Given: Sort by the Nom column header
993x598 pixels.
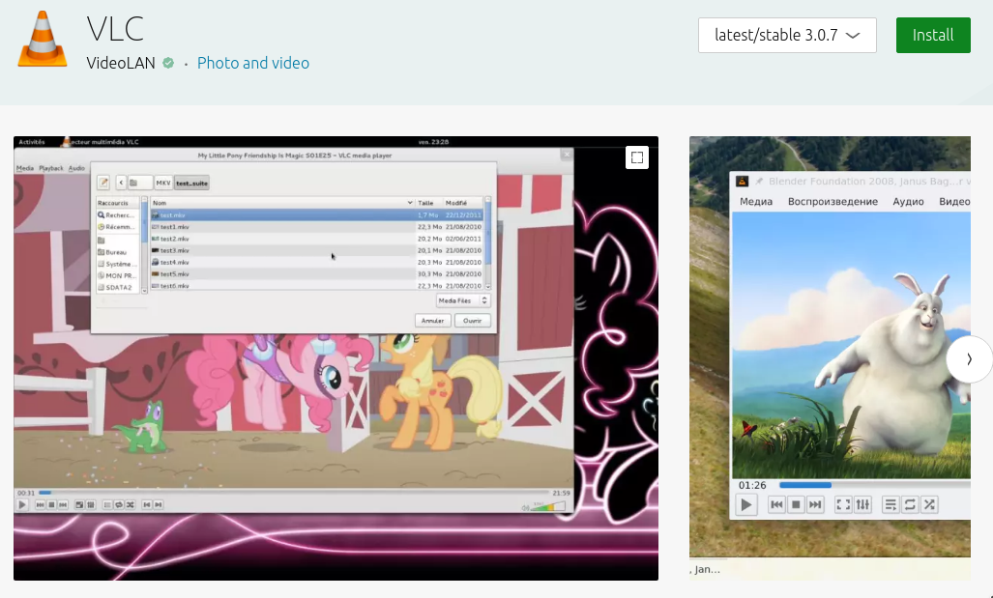Looking at the screenshot, I should pyautogui.click(x=282, y=203).
